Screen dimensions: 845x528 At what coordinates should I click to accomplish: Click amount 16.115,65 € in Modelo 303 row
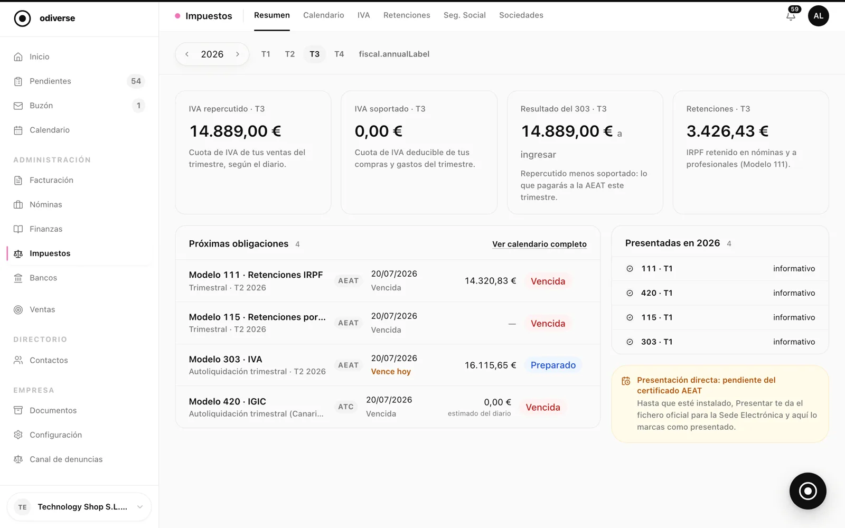pos(490,365)
